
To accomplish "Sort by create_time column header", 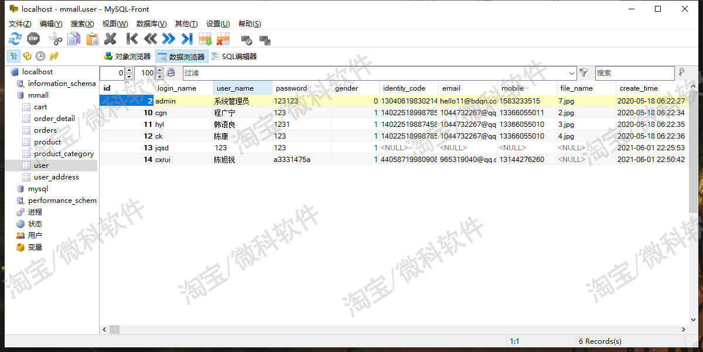I will (x=651, y=88).
